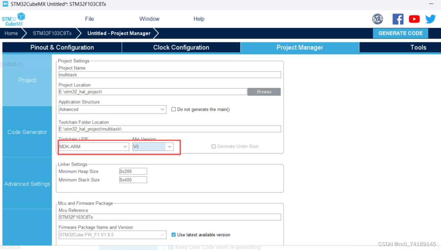Click the GENERATE CODE button
The height and width of the screenshot is (250, 441).
400,33
